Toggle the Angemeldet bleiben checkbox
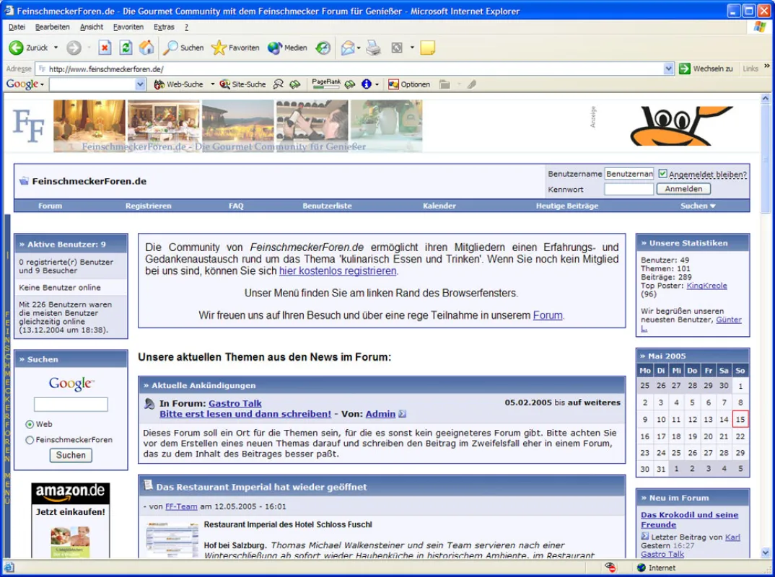Viewport: 775px width, 577px height. pyautogui.click(x=662, y=174)
